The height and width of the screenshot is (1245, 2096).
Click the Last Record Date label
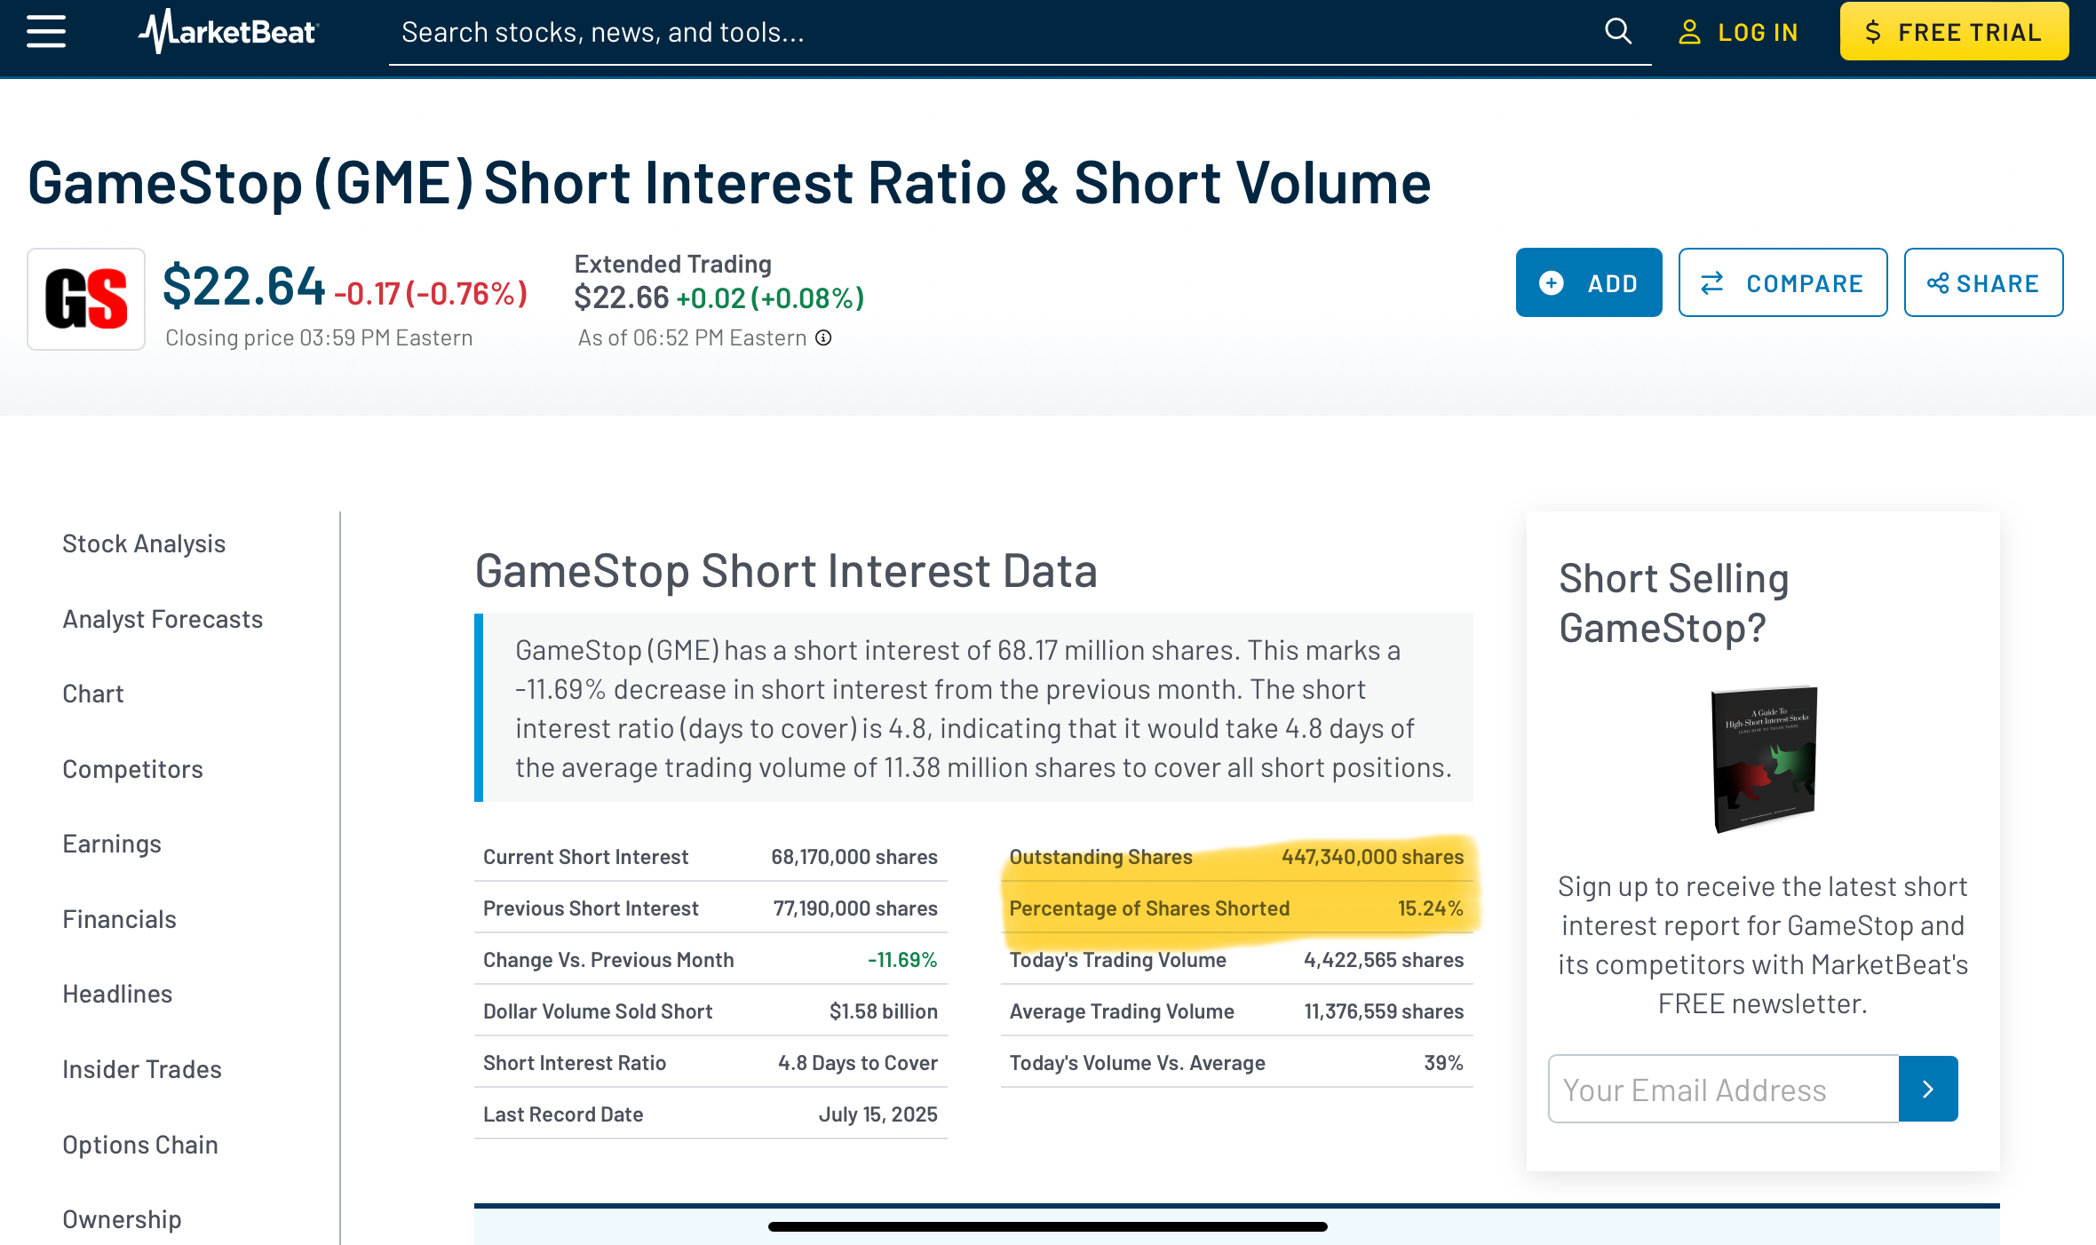[563, 1114]
